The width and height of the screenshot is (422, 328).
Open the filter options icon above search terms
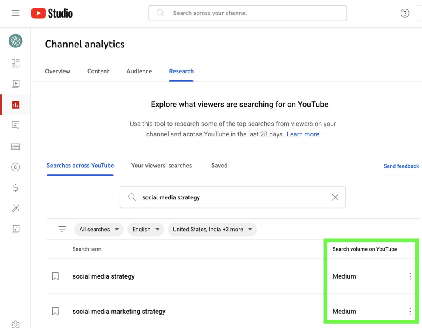62,228
